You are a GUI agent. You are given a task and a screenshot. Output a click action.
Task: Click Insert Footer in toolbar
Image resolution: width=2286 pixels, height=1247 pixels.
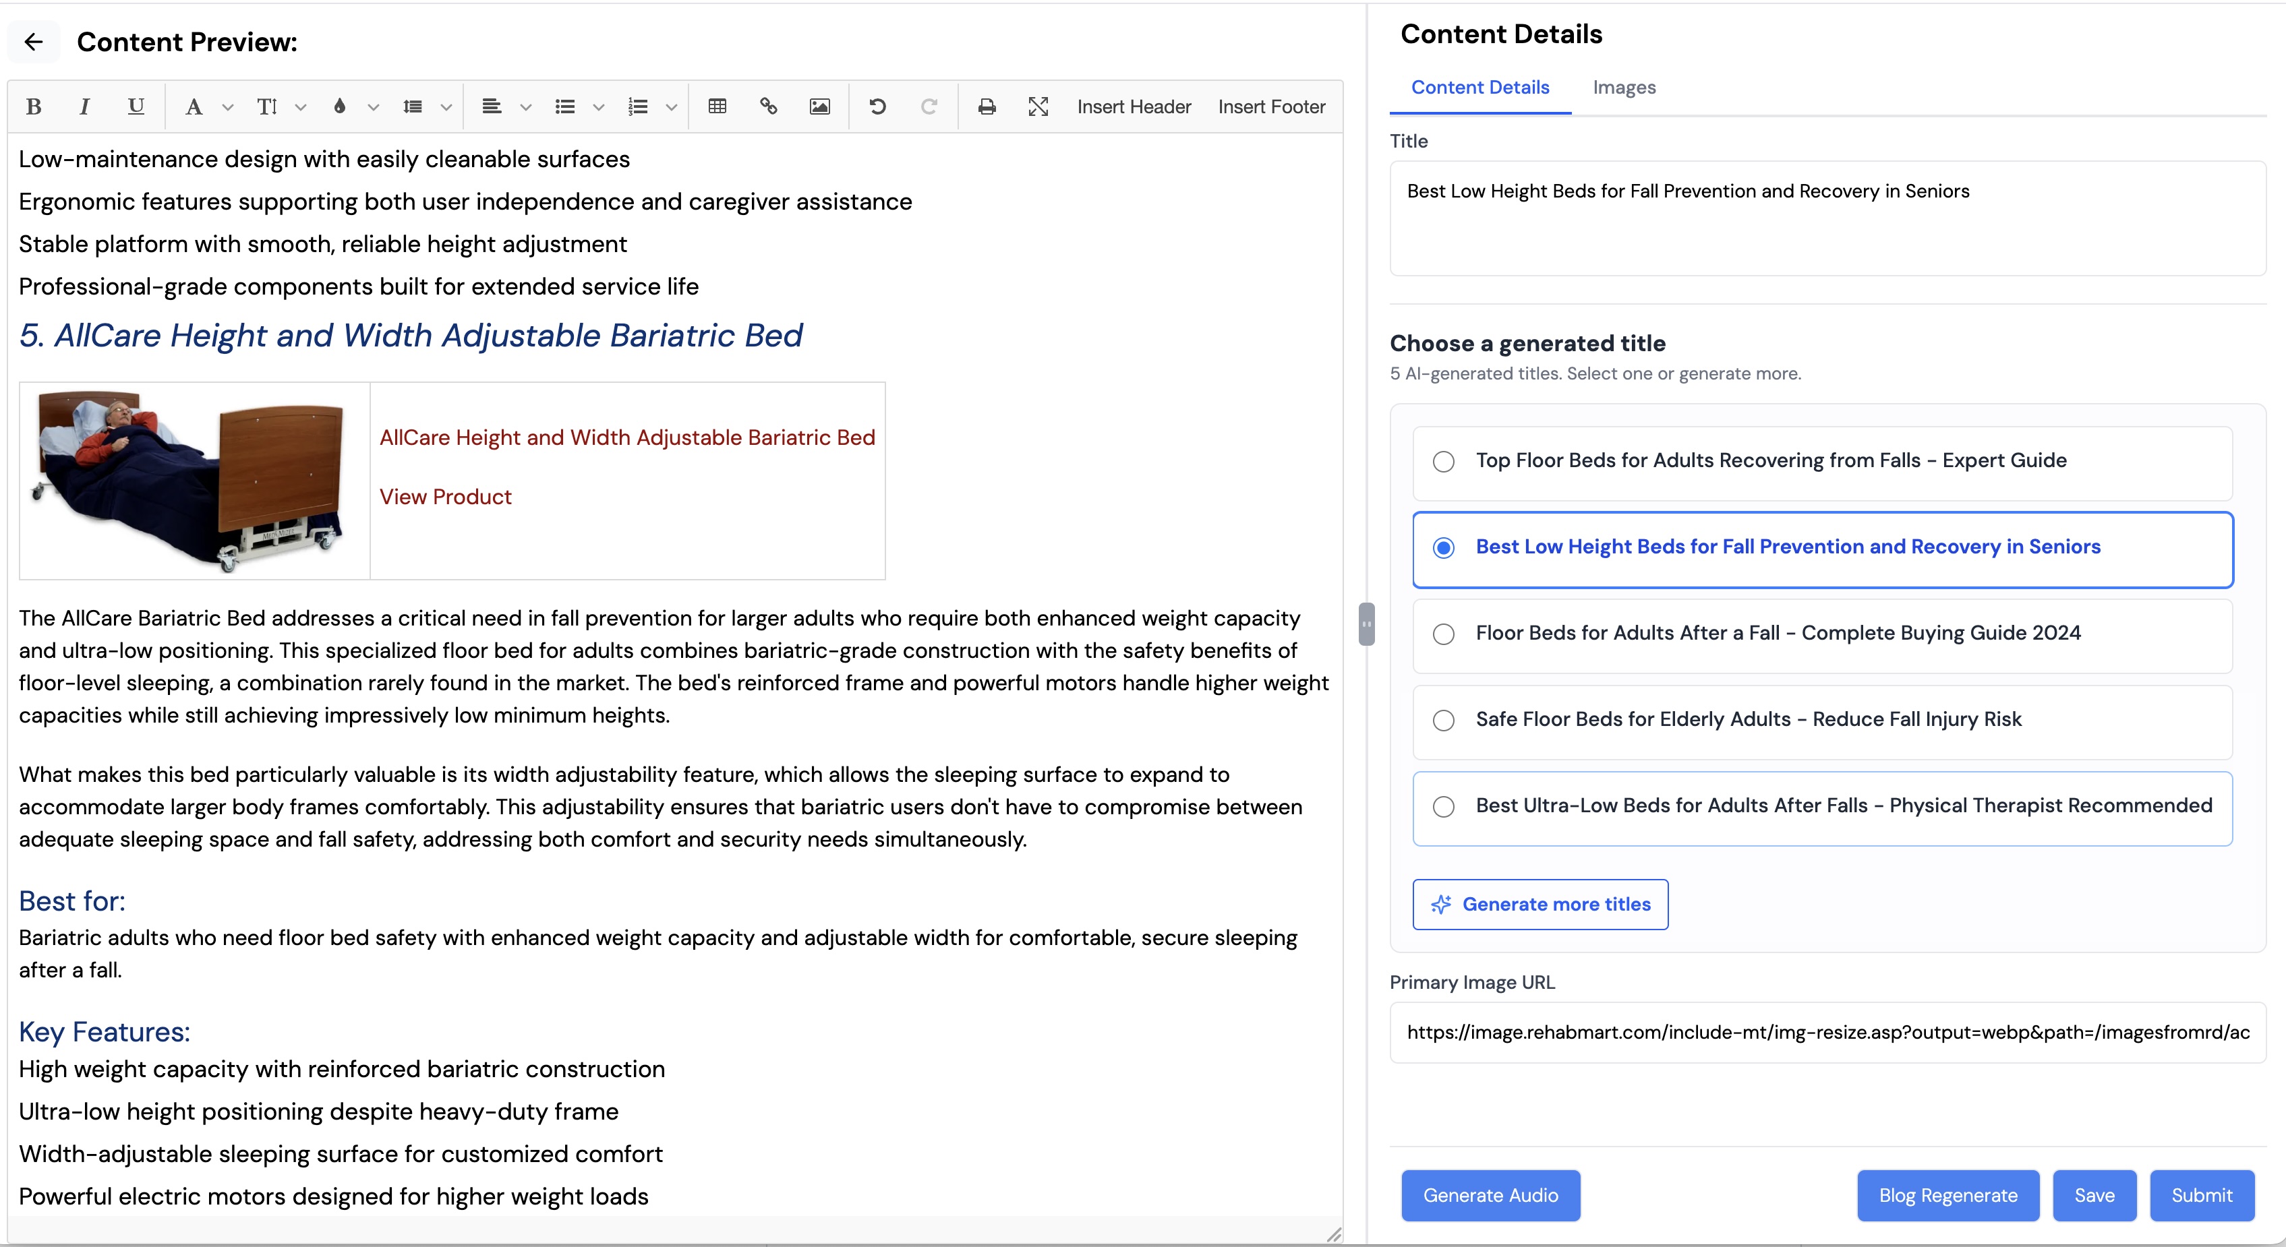1272,107
